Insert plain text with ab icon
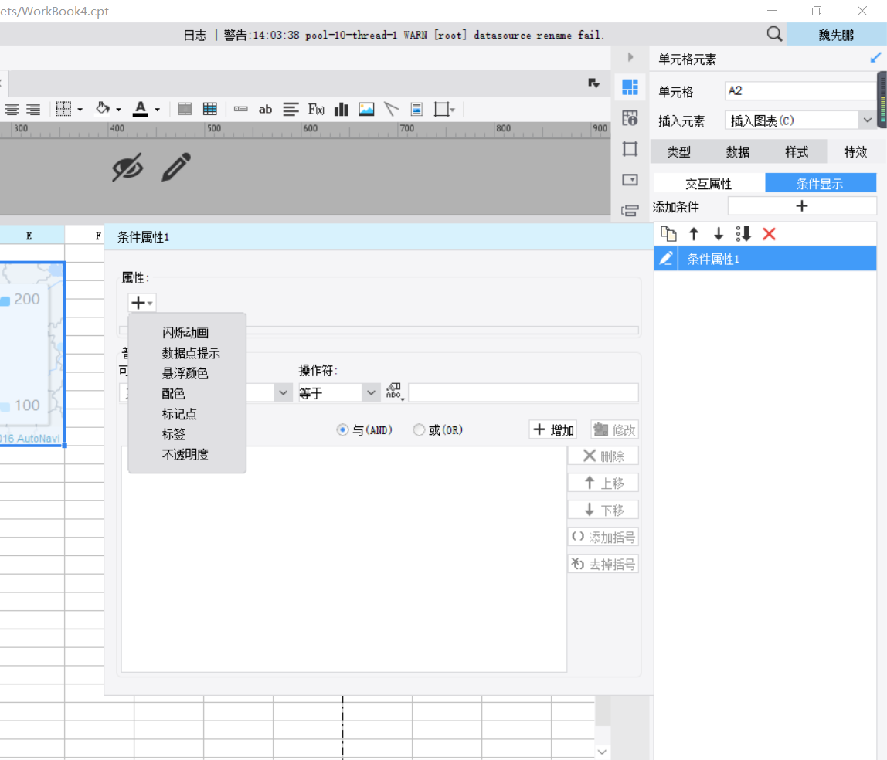Image resolution: width=887 pixels, height=760 pixels. coord(265,109)
